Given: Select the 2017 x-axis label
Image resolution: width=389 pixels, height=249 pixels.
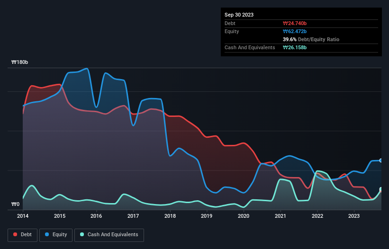Looking at the screenshot, I should coord(133,216).
